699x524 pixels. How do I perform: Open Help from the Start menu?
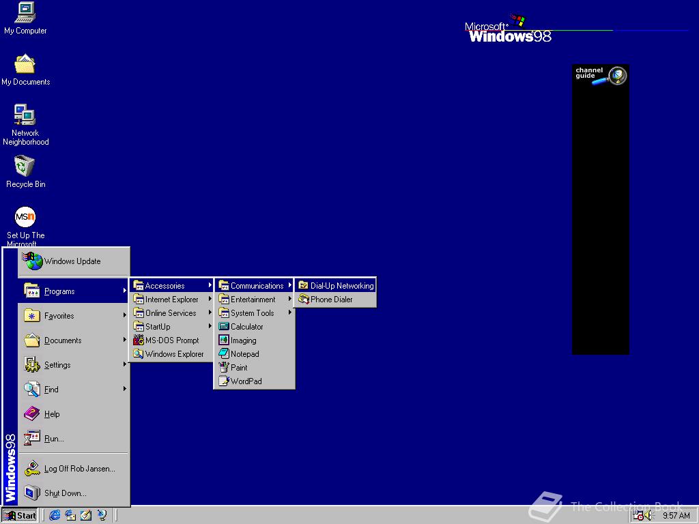pos(74,413)
